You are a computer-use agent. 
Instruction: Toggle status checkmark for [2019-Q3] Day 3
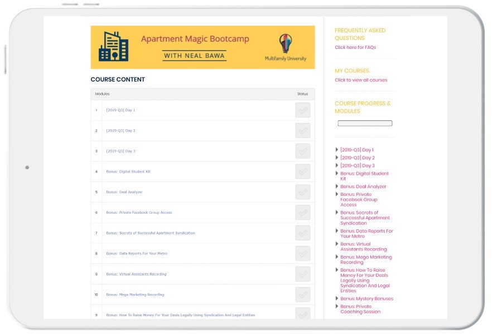302,151
